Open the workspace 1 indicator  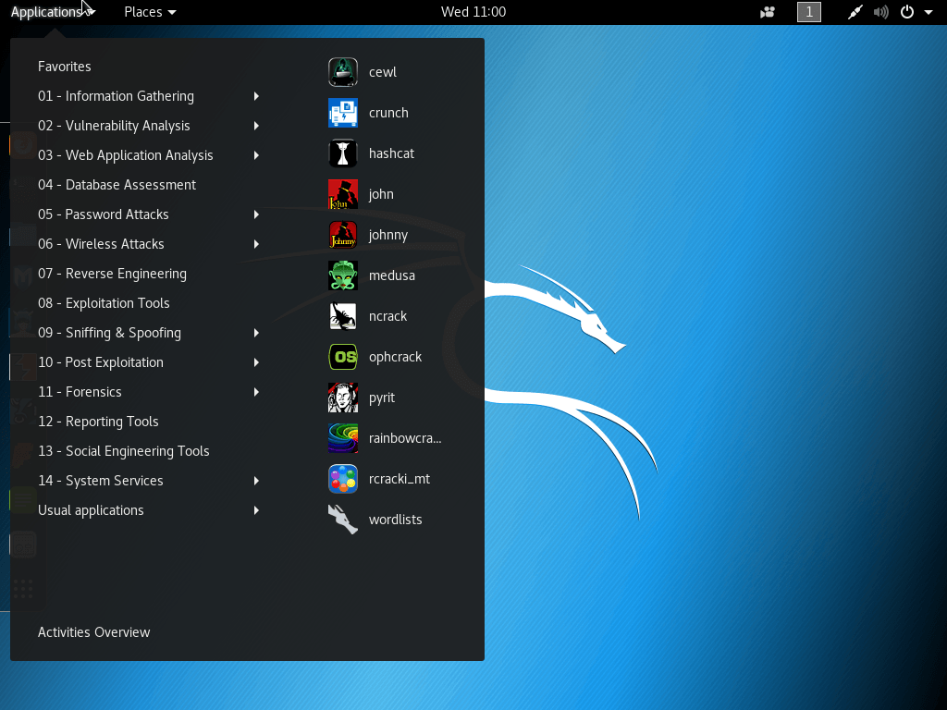tap(808, 12)
